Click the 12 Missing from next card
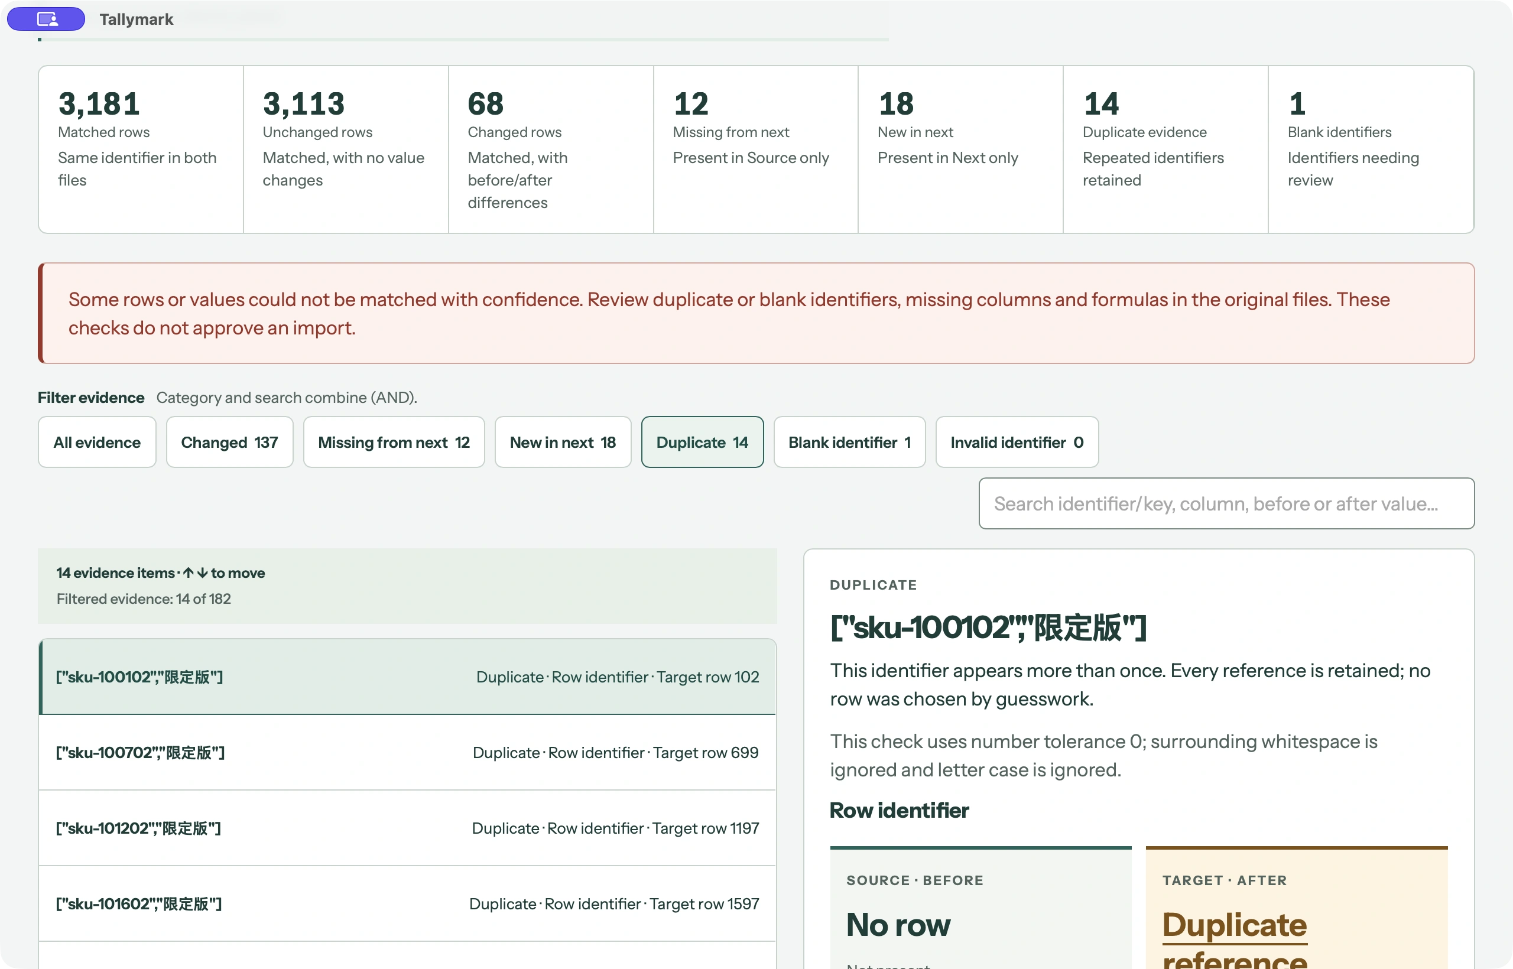The height and width of the screenshot is (969, 1513). tap(756, 149)
